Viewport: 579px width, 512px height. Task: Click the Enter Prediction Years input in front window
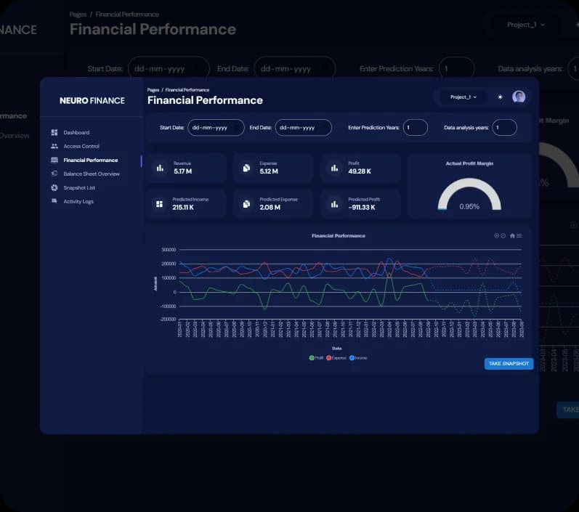point(416,128)
